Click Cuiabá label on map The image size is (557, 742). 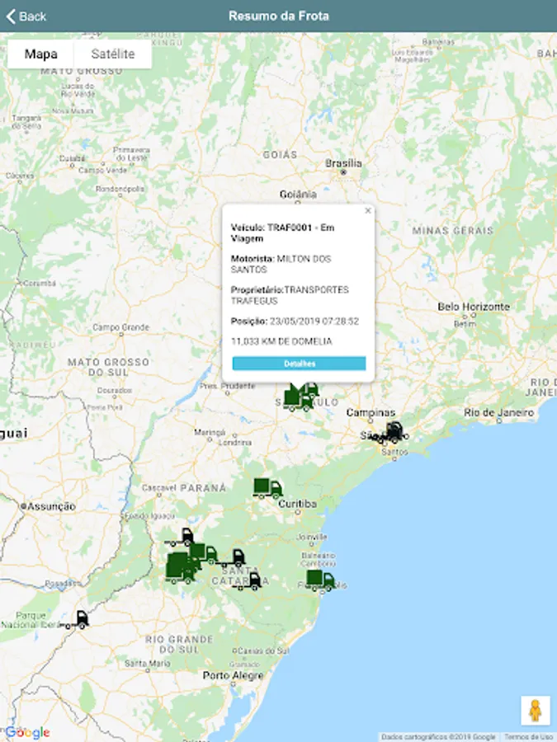(x=72, y=158)
